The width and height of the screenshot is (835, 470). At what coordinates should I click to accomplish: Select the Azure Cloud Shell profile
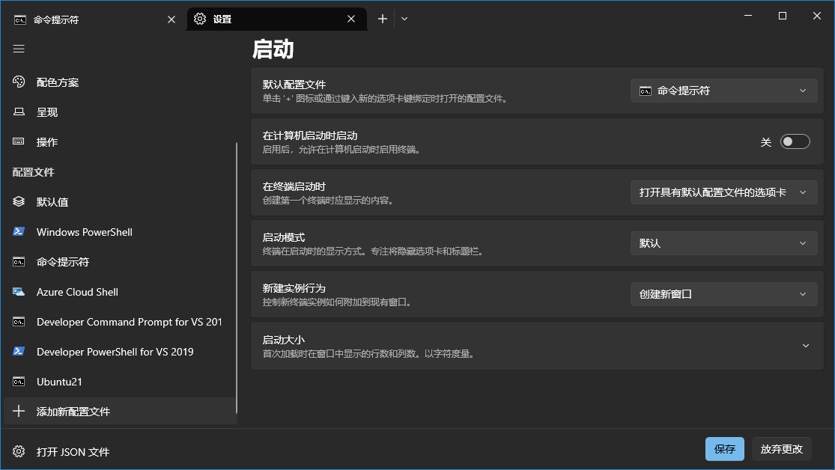[119, 292]
